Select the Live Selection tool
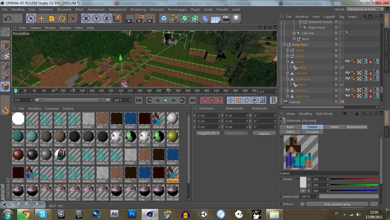Viewport: 390px width, 220px height. (31, 19)
